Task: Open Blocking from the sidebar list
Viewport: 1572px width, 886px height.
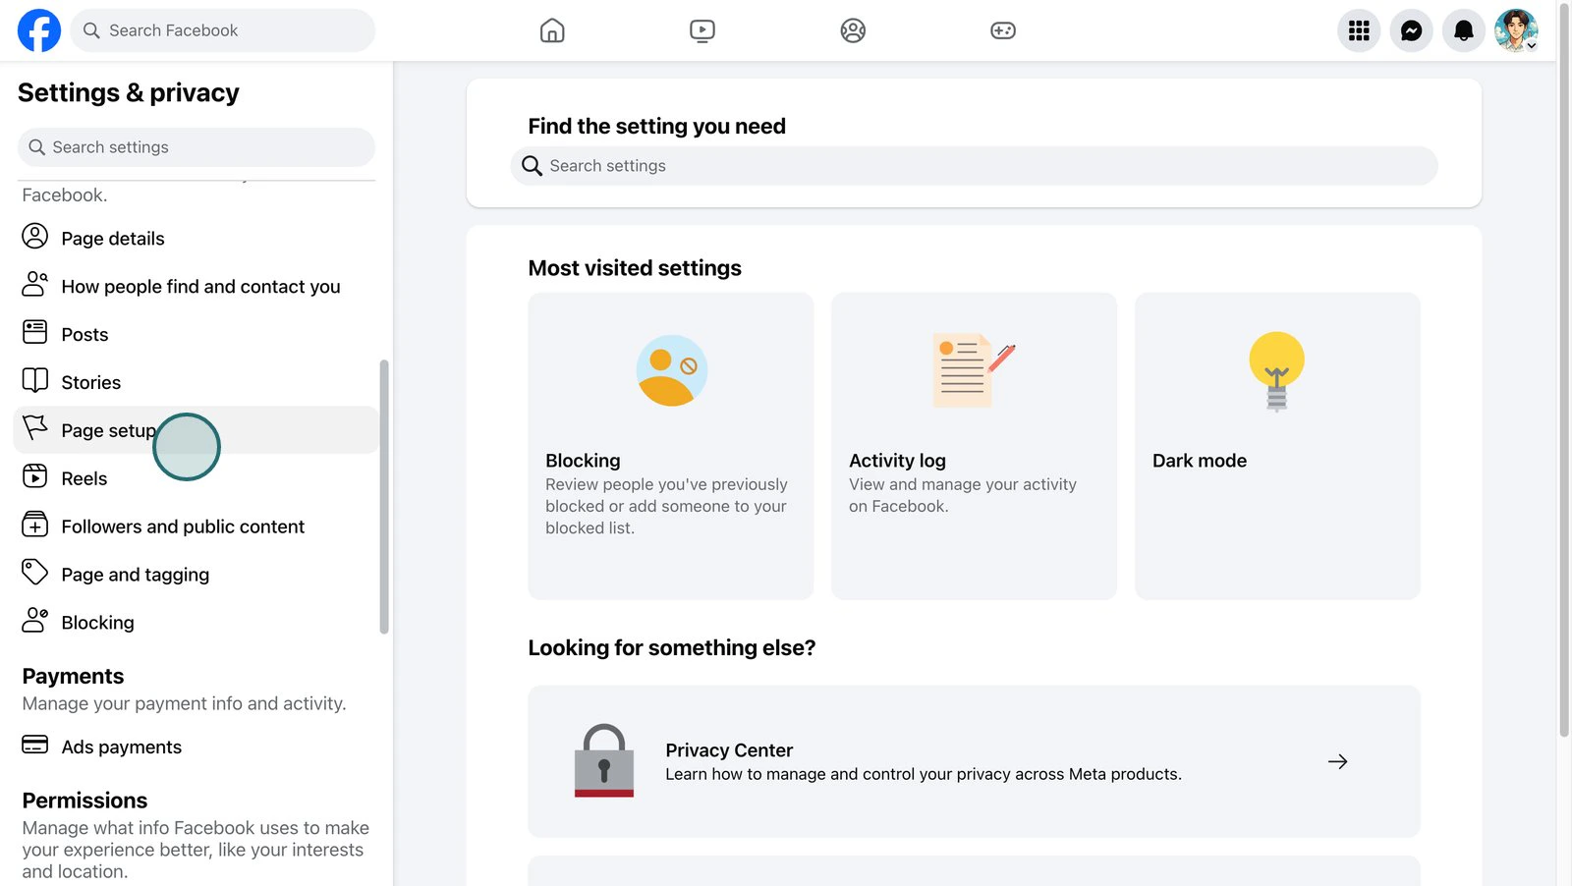Action: tap(196, 623)
